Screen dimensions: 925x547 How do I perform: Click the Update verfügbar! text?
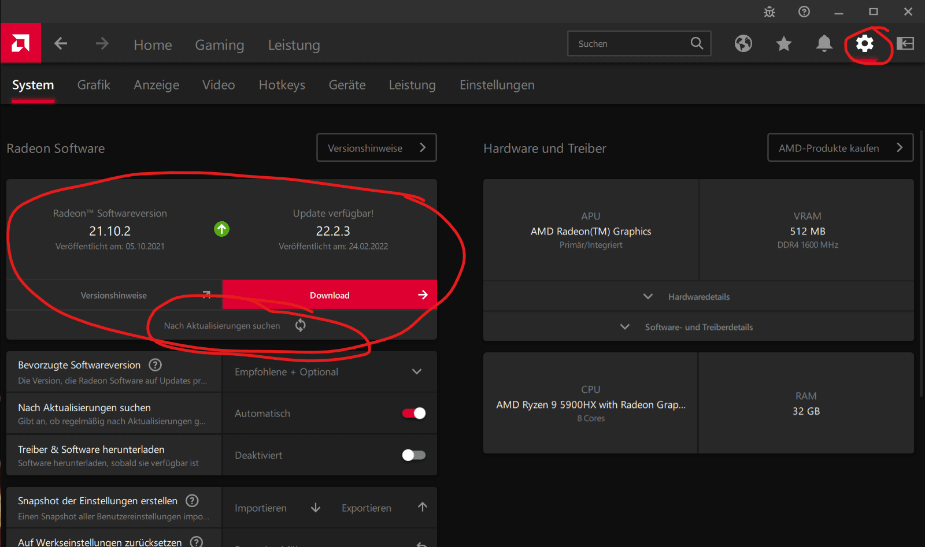(x=333, y=213)
